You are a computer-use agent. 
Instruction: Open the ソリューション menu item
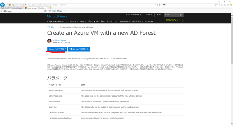[x=72, y=22]
